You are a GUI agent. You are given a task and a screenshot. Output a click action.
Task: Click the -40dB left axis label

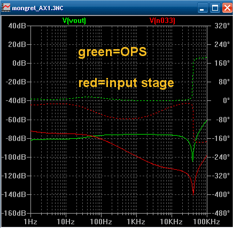tap(16, 100)
